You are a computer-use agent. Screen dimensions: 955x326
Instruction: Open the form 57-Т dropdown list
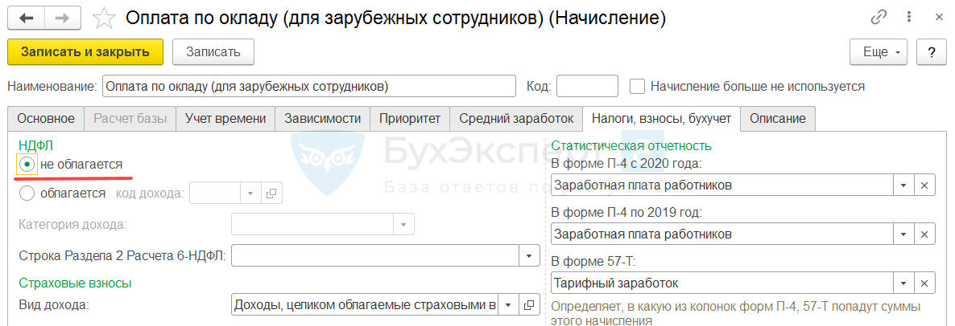pyautogui.click(x=904, y=283)
